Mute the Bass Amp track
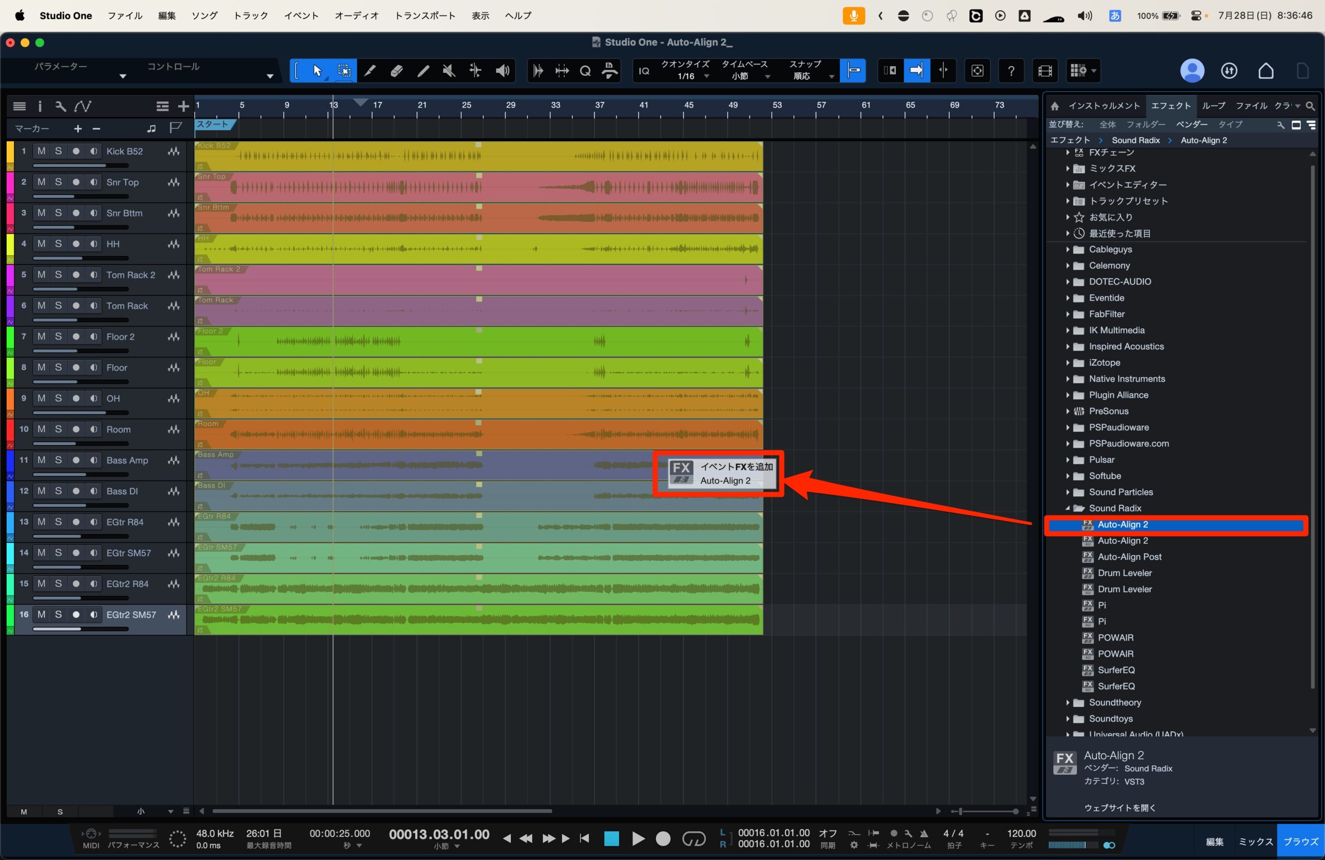1325x860 pixels. click(x=41, y=460)
